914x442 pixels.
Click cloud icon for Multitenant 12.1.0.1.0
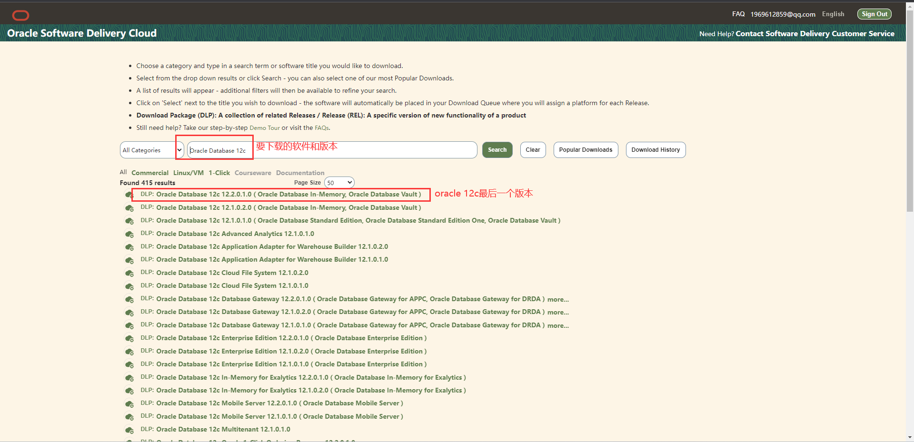pyautogui.click(x=129, y=430)
